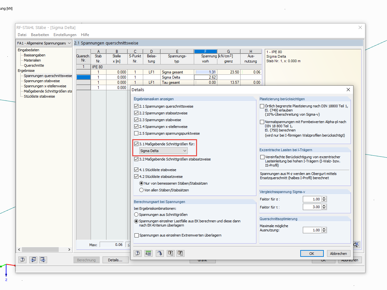This screenshot has width=387, height=290.
Task: Select Basisangaben in navigator tree
Action: tap(35, 55)
